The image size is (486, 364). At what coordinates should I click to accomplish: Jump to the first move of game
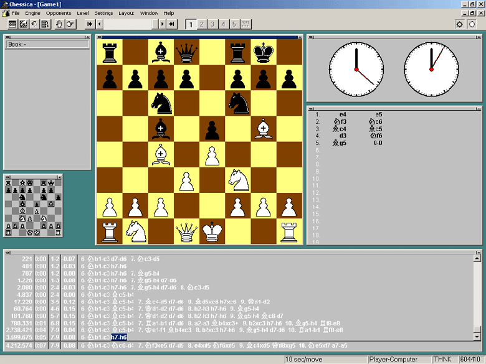click(90, 24)
